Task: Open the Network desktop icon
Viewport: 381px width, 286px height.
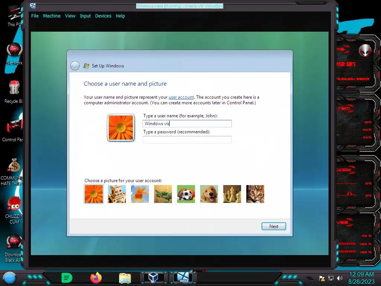Action: click(15, 54)
